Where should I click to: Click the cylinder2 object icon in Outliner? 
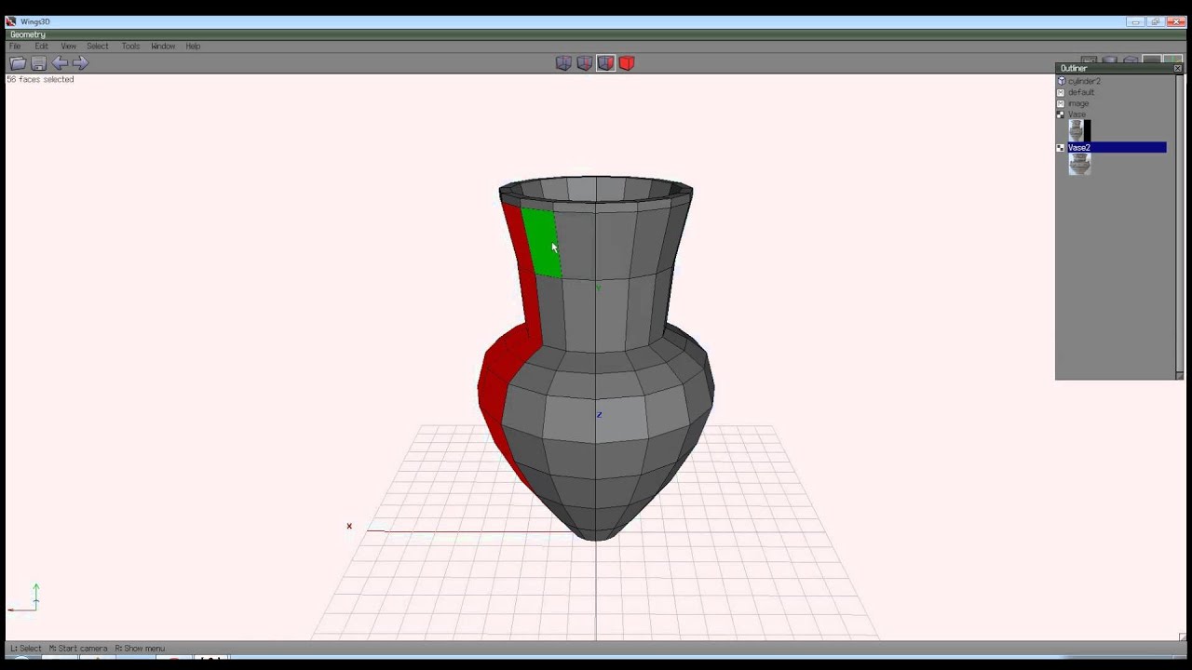pos(1061,81)
